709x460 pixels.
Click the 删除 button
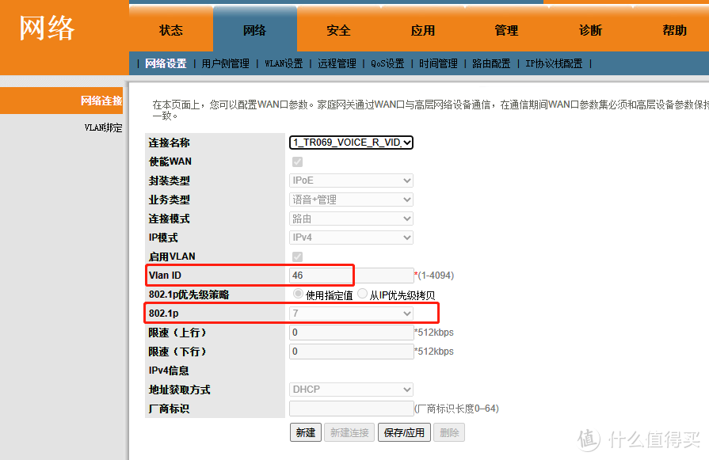coord(449,432)
